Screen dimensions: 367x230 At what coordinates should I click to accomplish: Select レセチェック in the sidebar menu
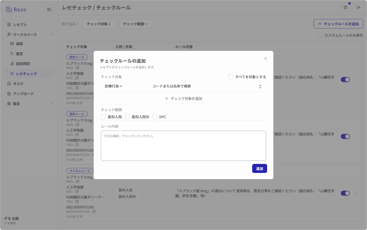point(26,74)
